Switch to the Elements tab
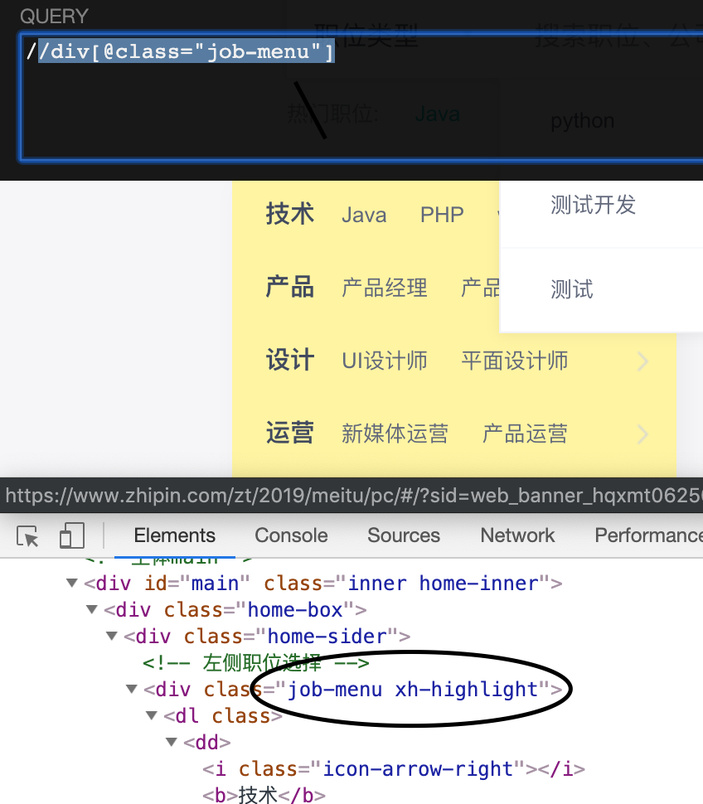 click(174, 535)
